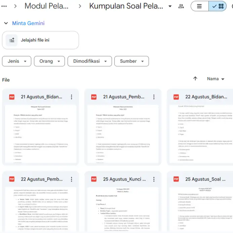Open more options for 25 Agustus_Kunci file
233x233 pixels.
click(154, 179)
